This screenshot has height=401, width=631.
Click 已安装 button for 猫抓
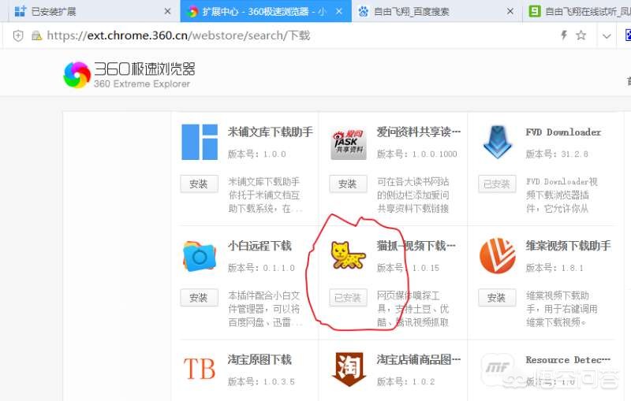click(x=348, y=298)
